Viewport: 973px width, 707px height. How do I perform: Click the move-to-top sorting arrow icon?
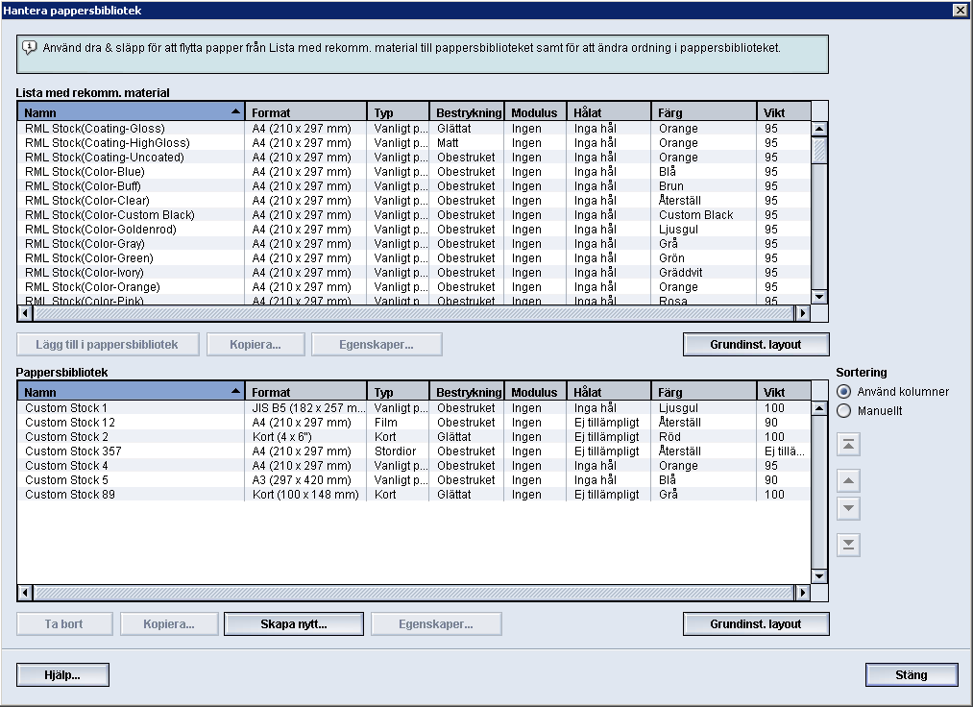point(848,445)
